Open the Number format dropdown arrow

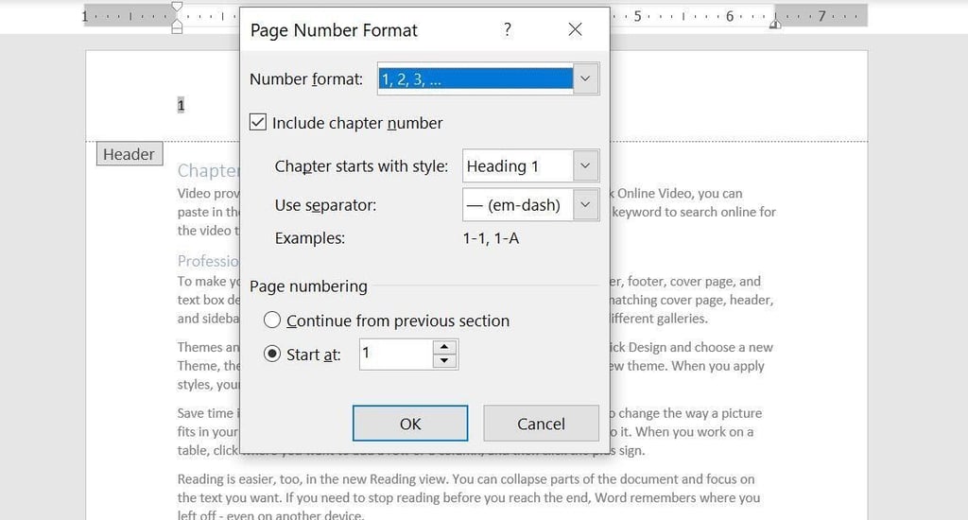click(x=585, y=79)
